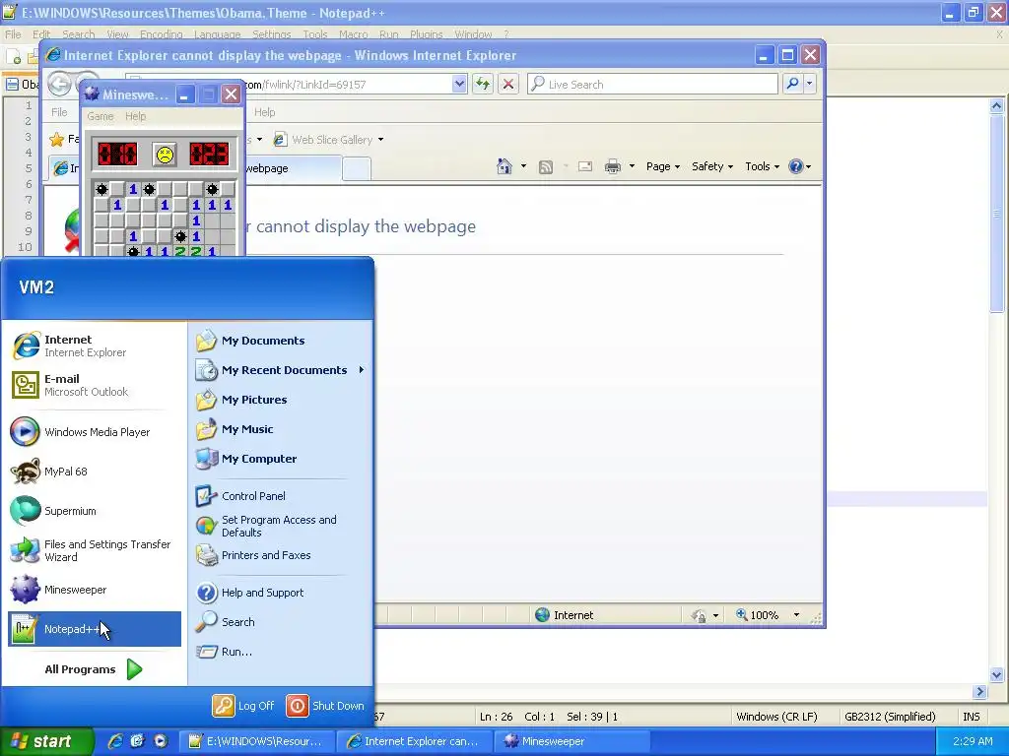Open the Safety dropdown menu in IE
The width and height of the screenshot is (1009, 756).
pos(711,166)
